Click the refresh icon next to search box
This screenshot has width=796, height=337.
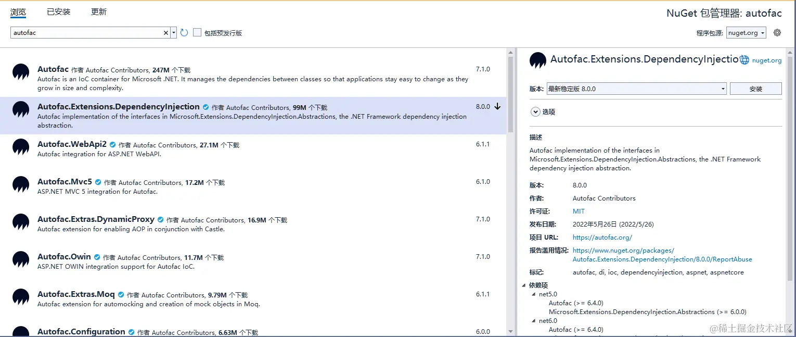point(184,33)
